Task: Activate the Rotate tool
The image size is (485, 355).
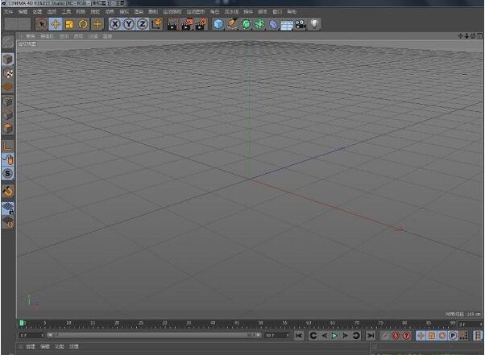Action: [x=83, y=24]
